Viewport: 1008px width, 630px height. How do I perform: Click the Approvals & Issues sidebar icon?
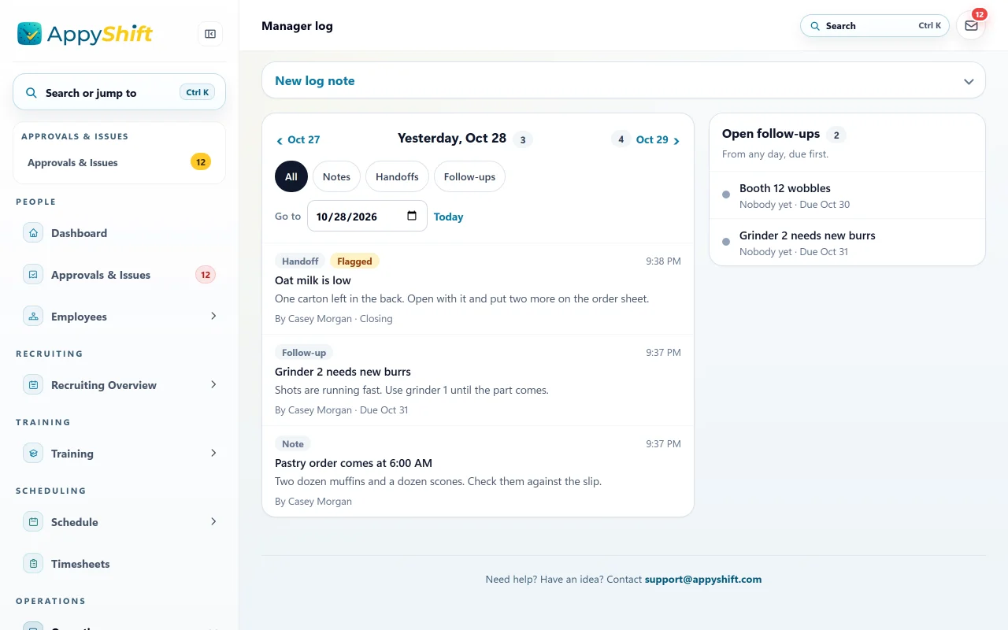(33, 275)
